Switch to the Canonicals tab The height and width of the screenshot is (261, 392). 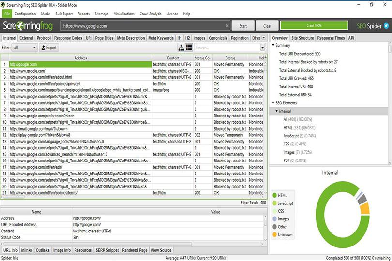[218, 38]
